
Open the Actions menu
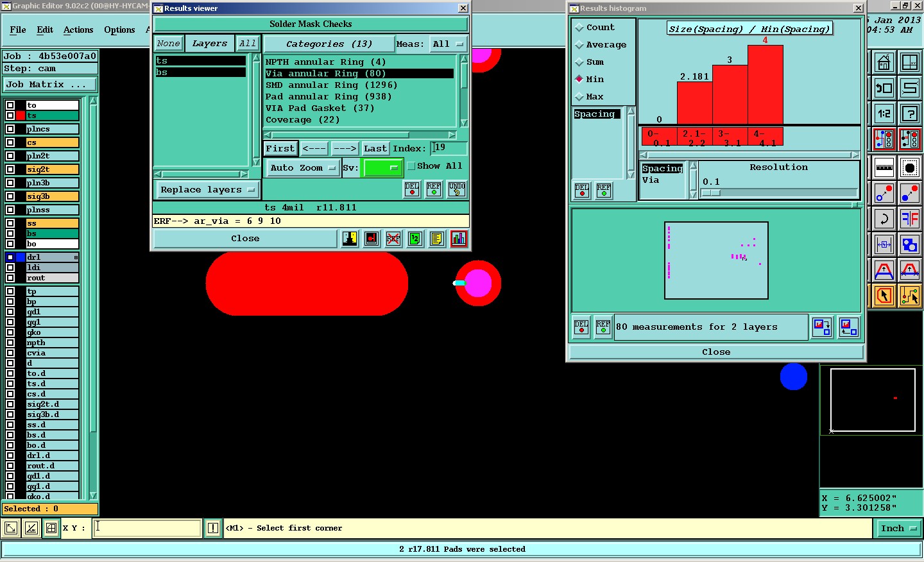(x=78, y=30)
